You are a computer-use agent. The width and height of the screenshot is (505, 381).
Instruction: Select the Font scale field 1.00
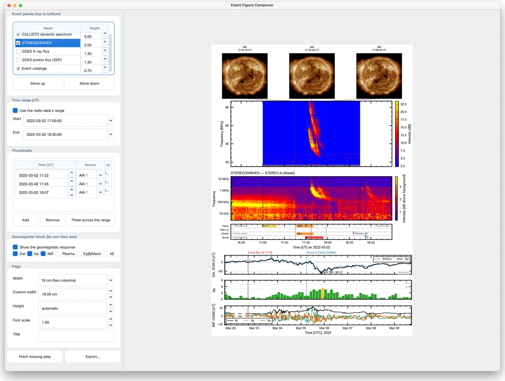[73, 322]
